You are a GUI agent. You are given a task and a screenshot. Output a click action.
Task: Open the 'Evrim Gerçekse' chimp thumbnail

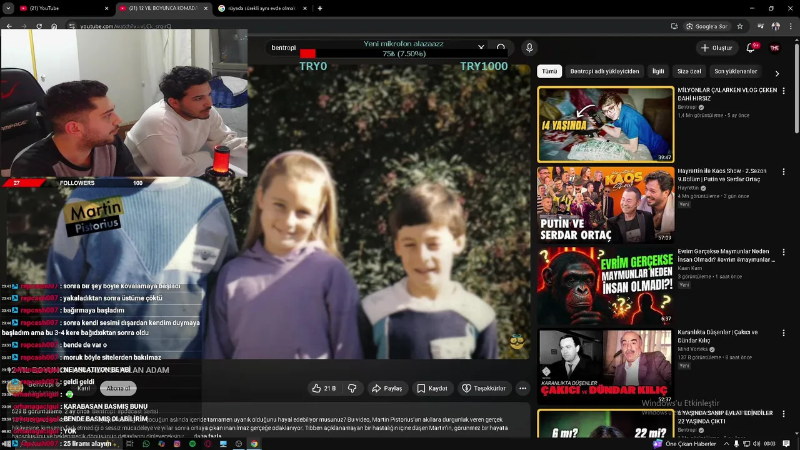606,286
